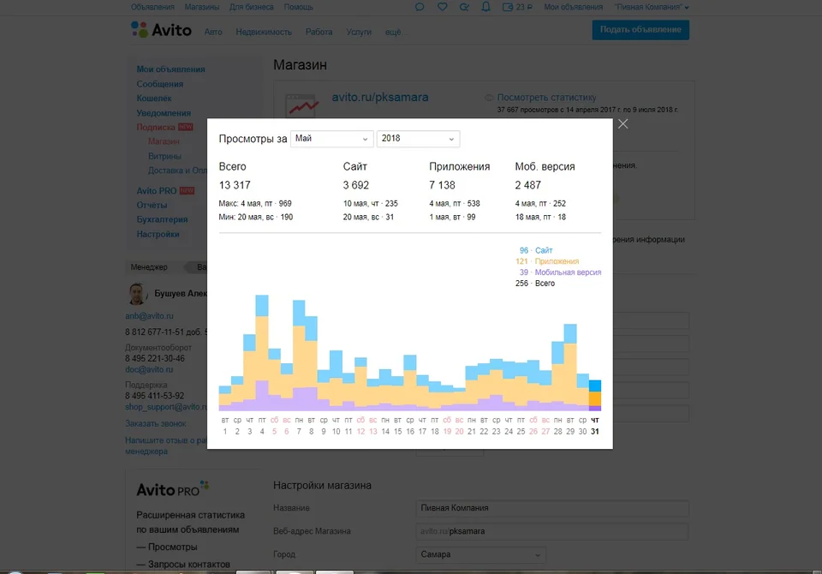Open the wallet showing 23 ₽

[x=517, y=7]
